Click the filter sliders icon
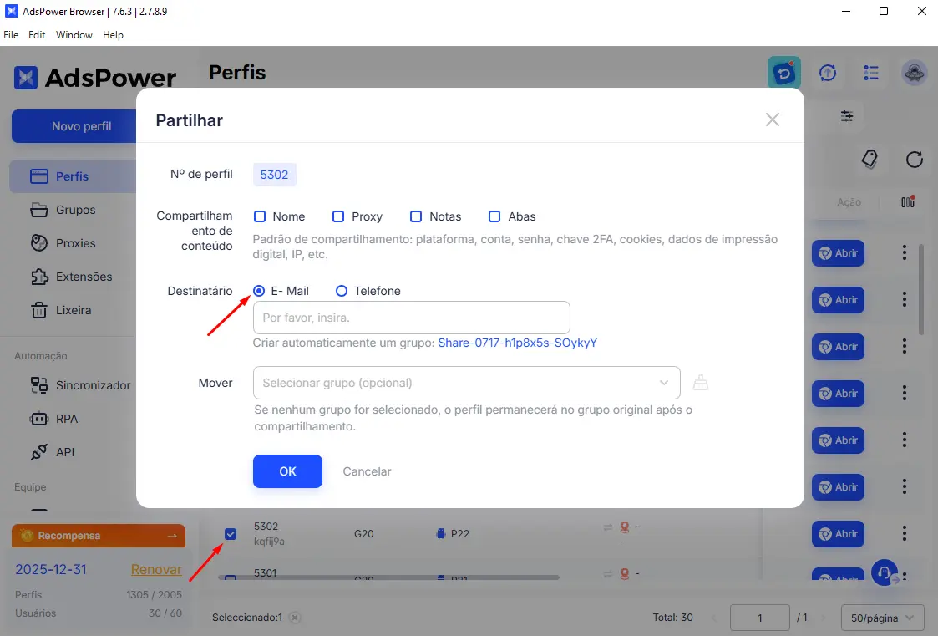This screenshot has width=938, height=636. pyautogui.click(x=847, y=116)
